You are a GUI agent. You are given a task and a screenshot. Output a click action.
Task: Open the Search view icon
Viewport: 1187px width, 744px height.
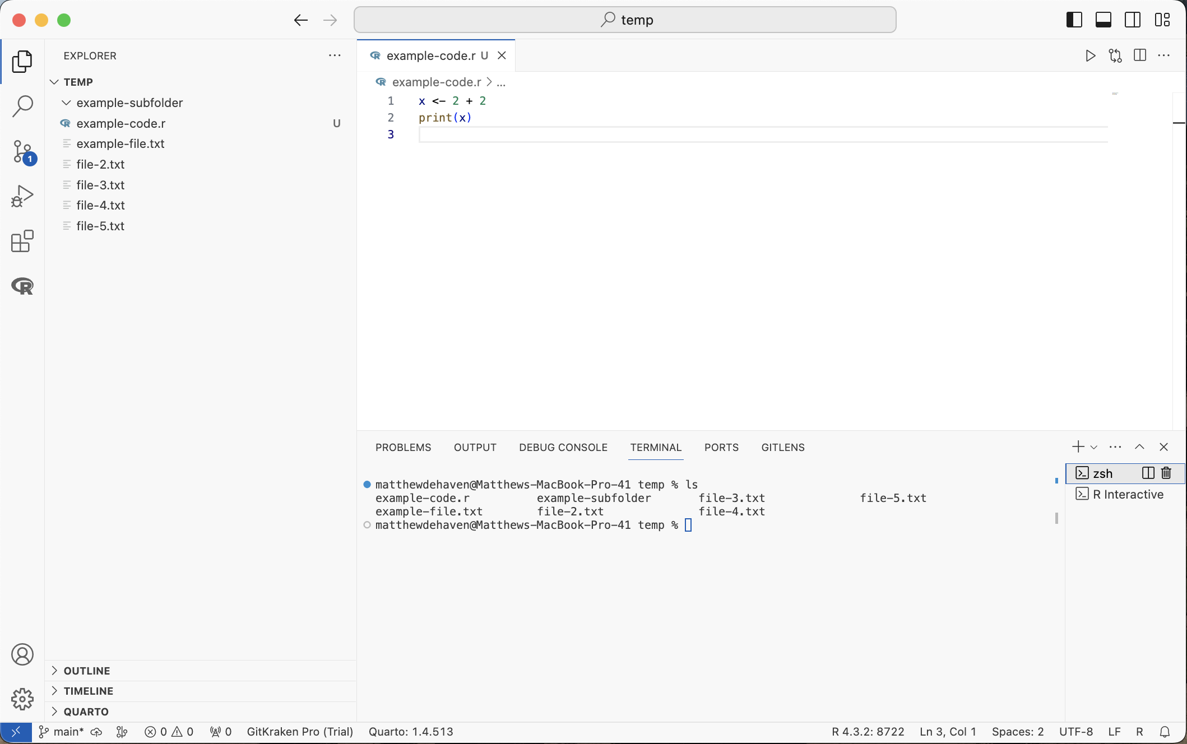pos(22,106)
